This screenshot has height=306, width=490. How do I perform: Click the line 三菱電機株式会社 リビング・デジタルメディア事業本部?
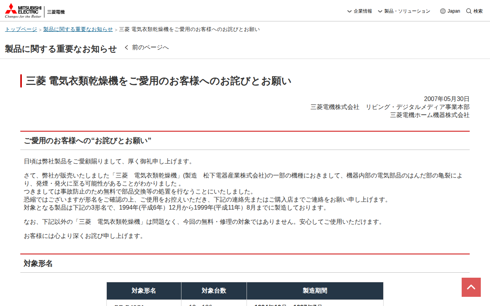390,107
